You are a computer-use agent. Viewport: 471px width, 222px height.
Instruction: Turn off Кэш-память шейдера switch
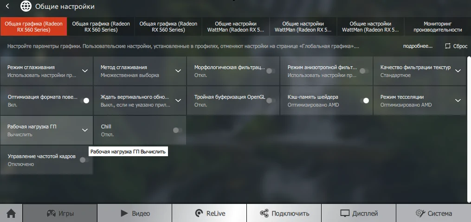pos(364,101)
